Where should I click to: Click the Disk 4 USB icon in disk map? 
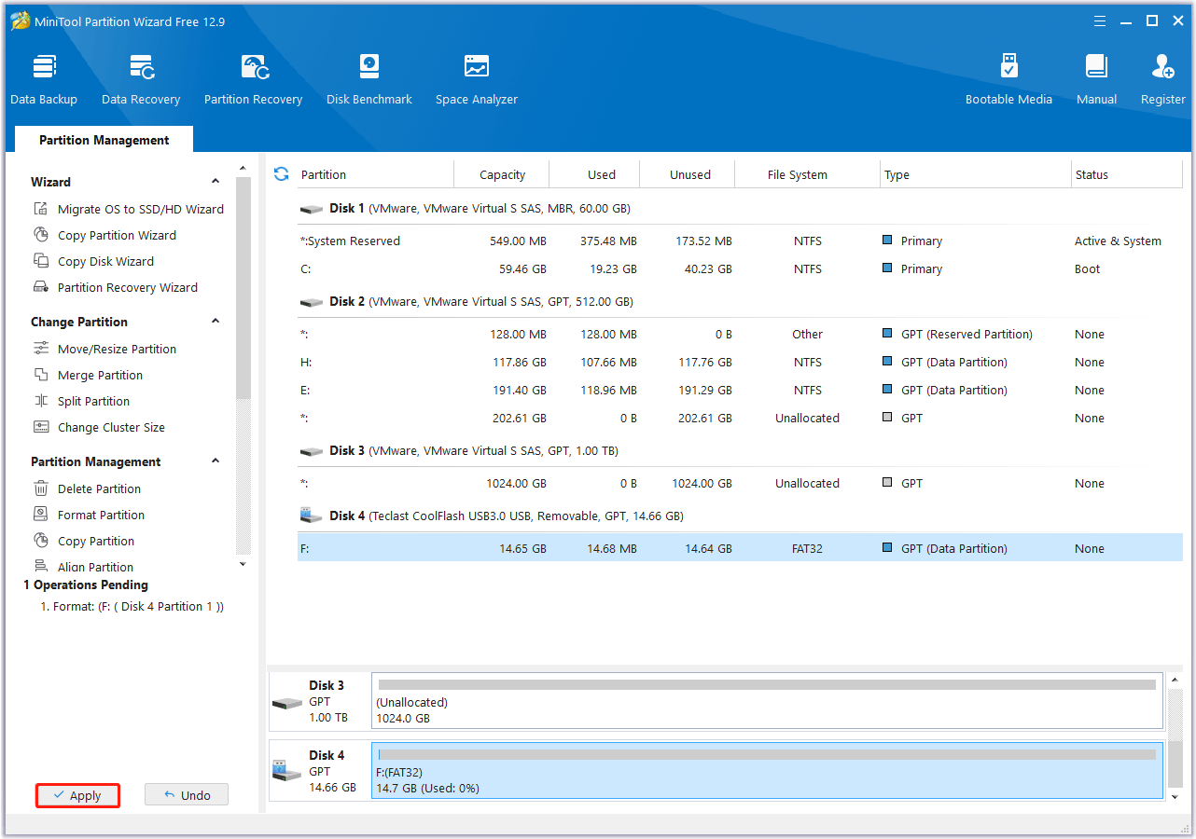(286, 770)
